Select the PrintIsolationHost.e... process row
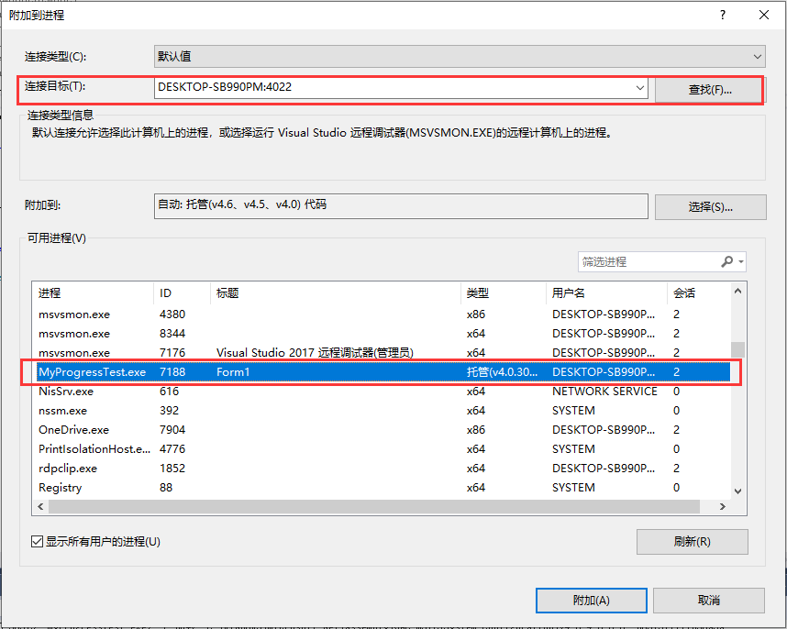The image size is (787, 629). pyautogui.click(x=383, y=449)
